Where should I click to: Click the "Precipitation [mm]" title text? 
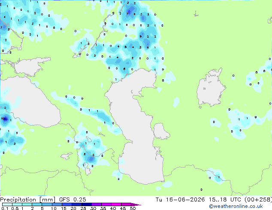27,200
